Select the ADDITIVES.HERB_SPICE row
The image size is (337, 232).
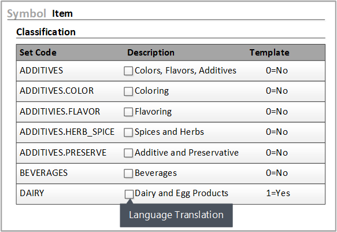pos(171,132)
